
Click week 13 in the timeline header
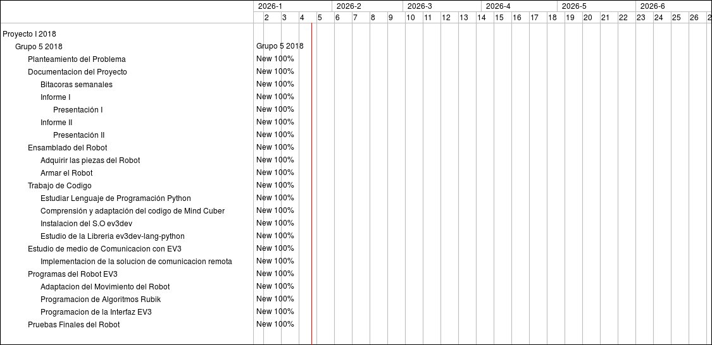pos(464,18)
